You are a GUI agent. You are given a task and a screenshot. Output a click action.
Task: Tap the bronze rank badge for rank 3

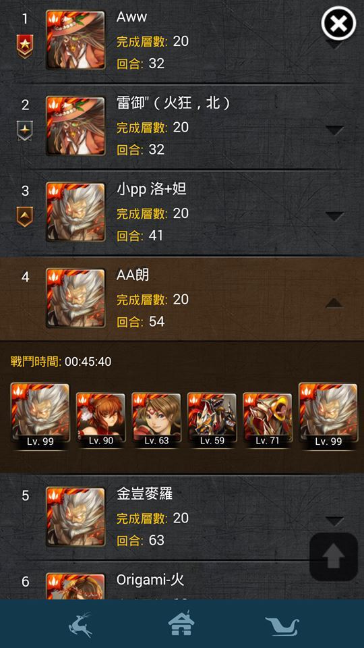tap(25, 217)
